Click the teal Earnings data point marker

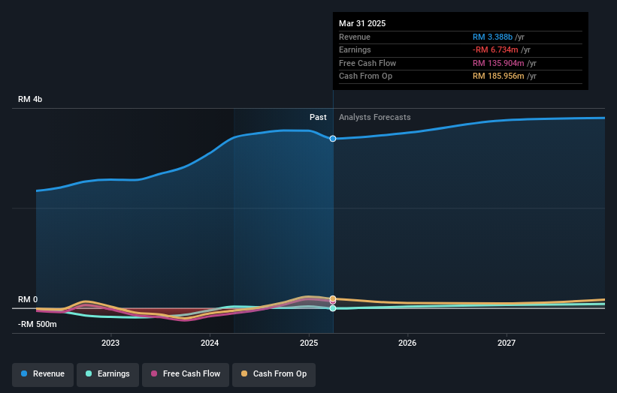pyautogui.click(x=333, y=308)
